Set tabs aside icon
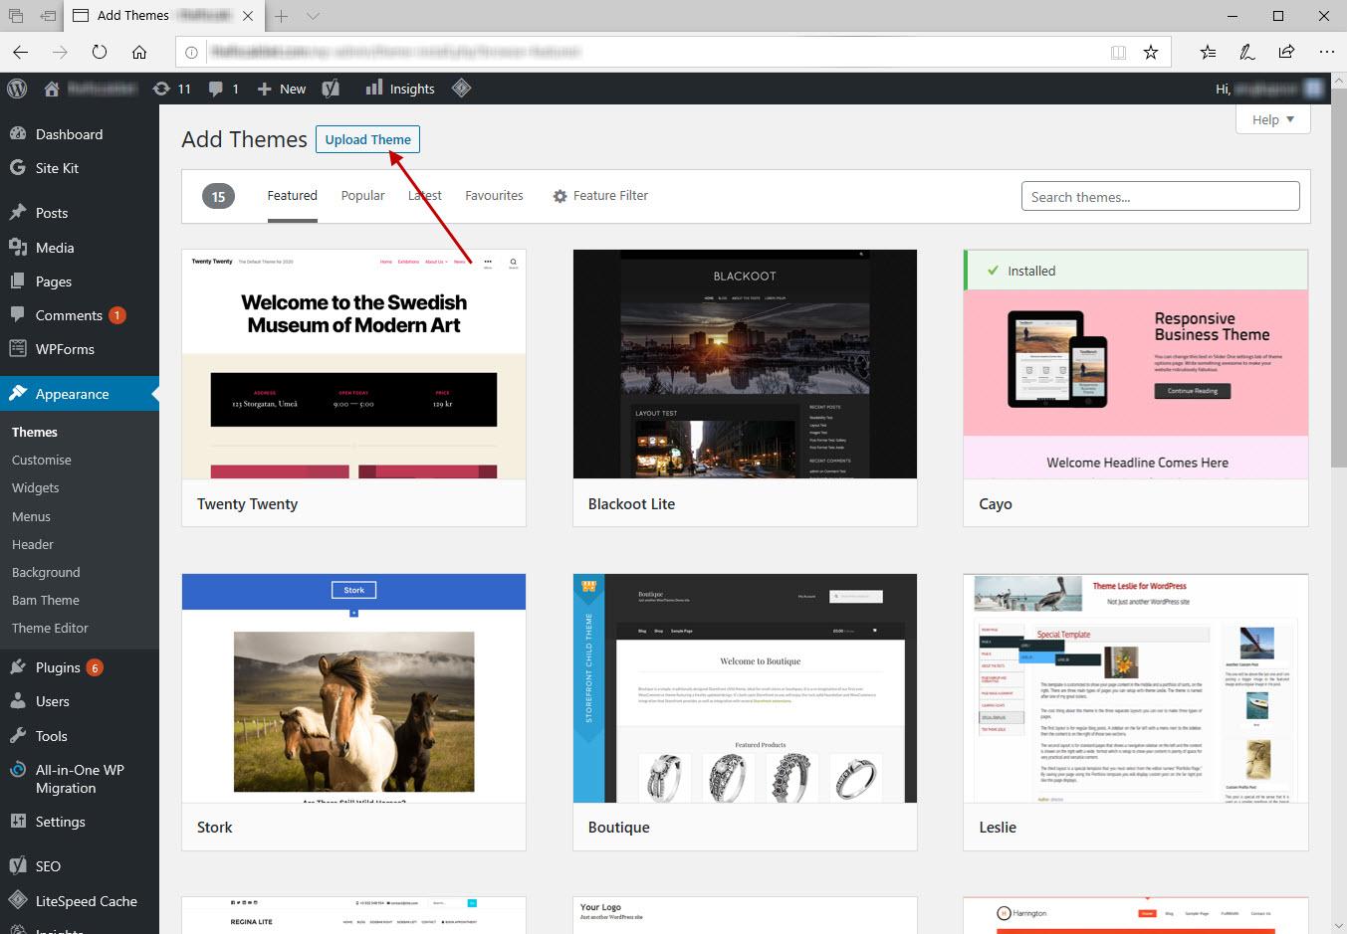 pos(47,16)
